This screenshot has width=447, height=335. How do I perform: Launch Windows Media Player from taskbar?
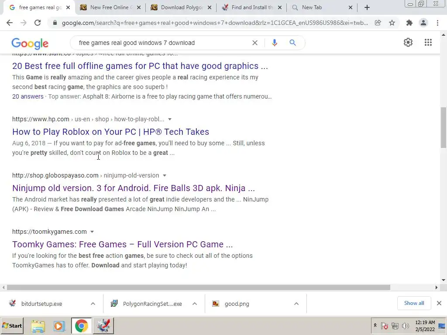[59, 326]
